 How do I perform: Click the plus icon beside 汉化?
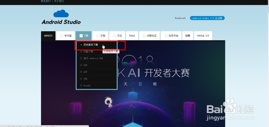(115, 36)
